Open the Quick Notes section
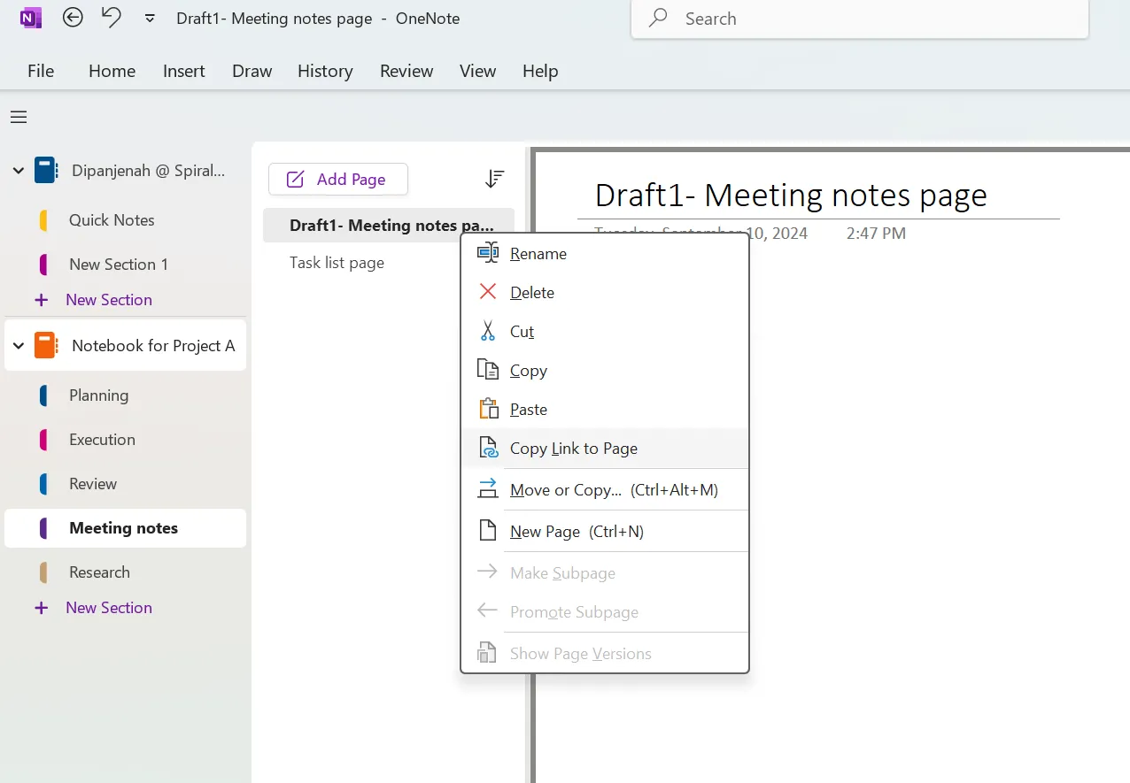 pos(112,220)
